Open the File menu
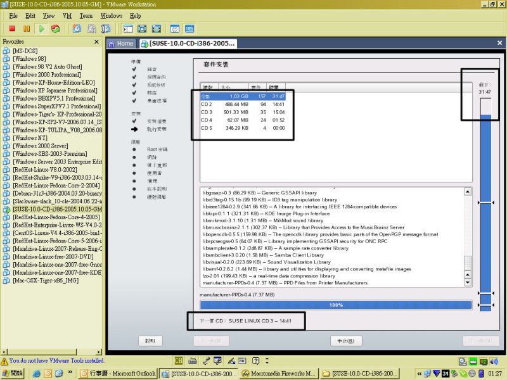This screenshot has width=507, height=380. point(13,16)
